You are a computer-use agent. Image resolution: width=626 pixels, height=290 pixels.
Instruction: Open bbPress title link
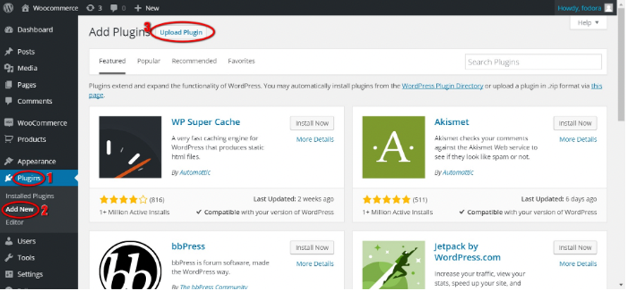(x=188, y=246)
